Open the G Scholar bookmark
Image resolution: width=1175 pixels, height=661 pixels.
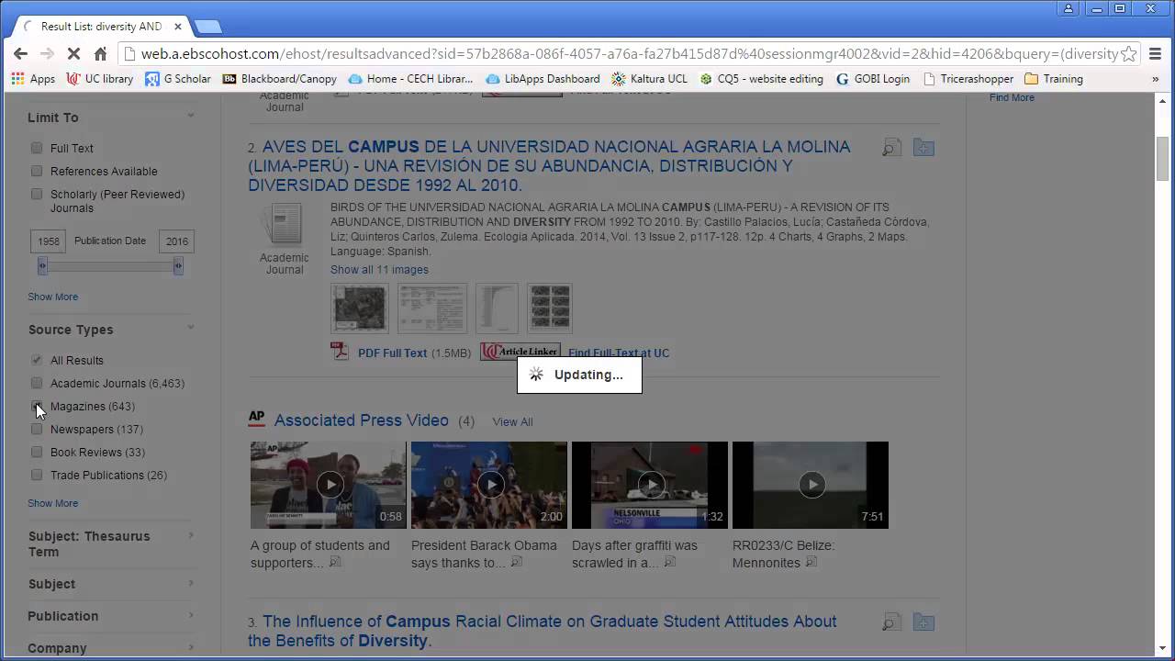pyautogui.click(x=178, y=79)
